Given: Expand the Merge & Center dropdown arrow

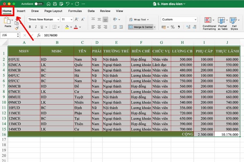Looking at the screenshot, I should [155, 27].
